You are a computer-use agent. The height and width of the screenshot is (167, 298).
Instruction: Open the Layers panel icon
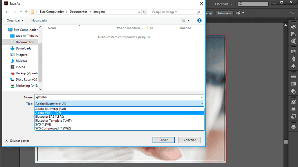pyautogui.click(x=293, y=127)
